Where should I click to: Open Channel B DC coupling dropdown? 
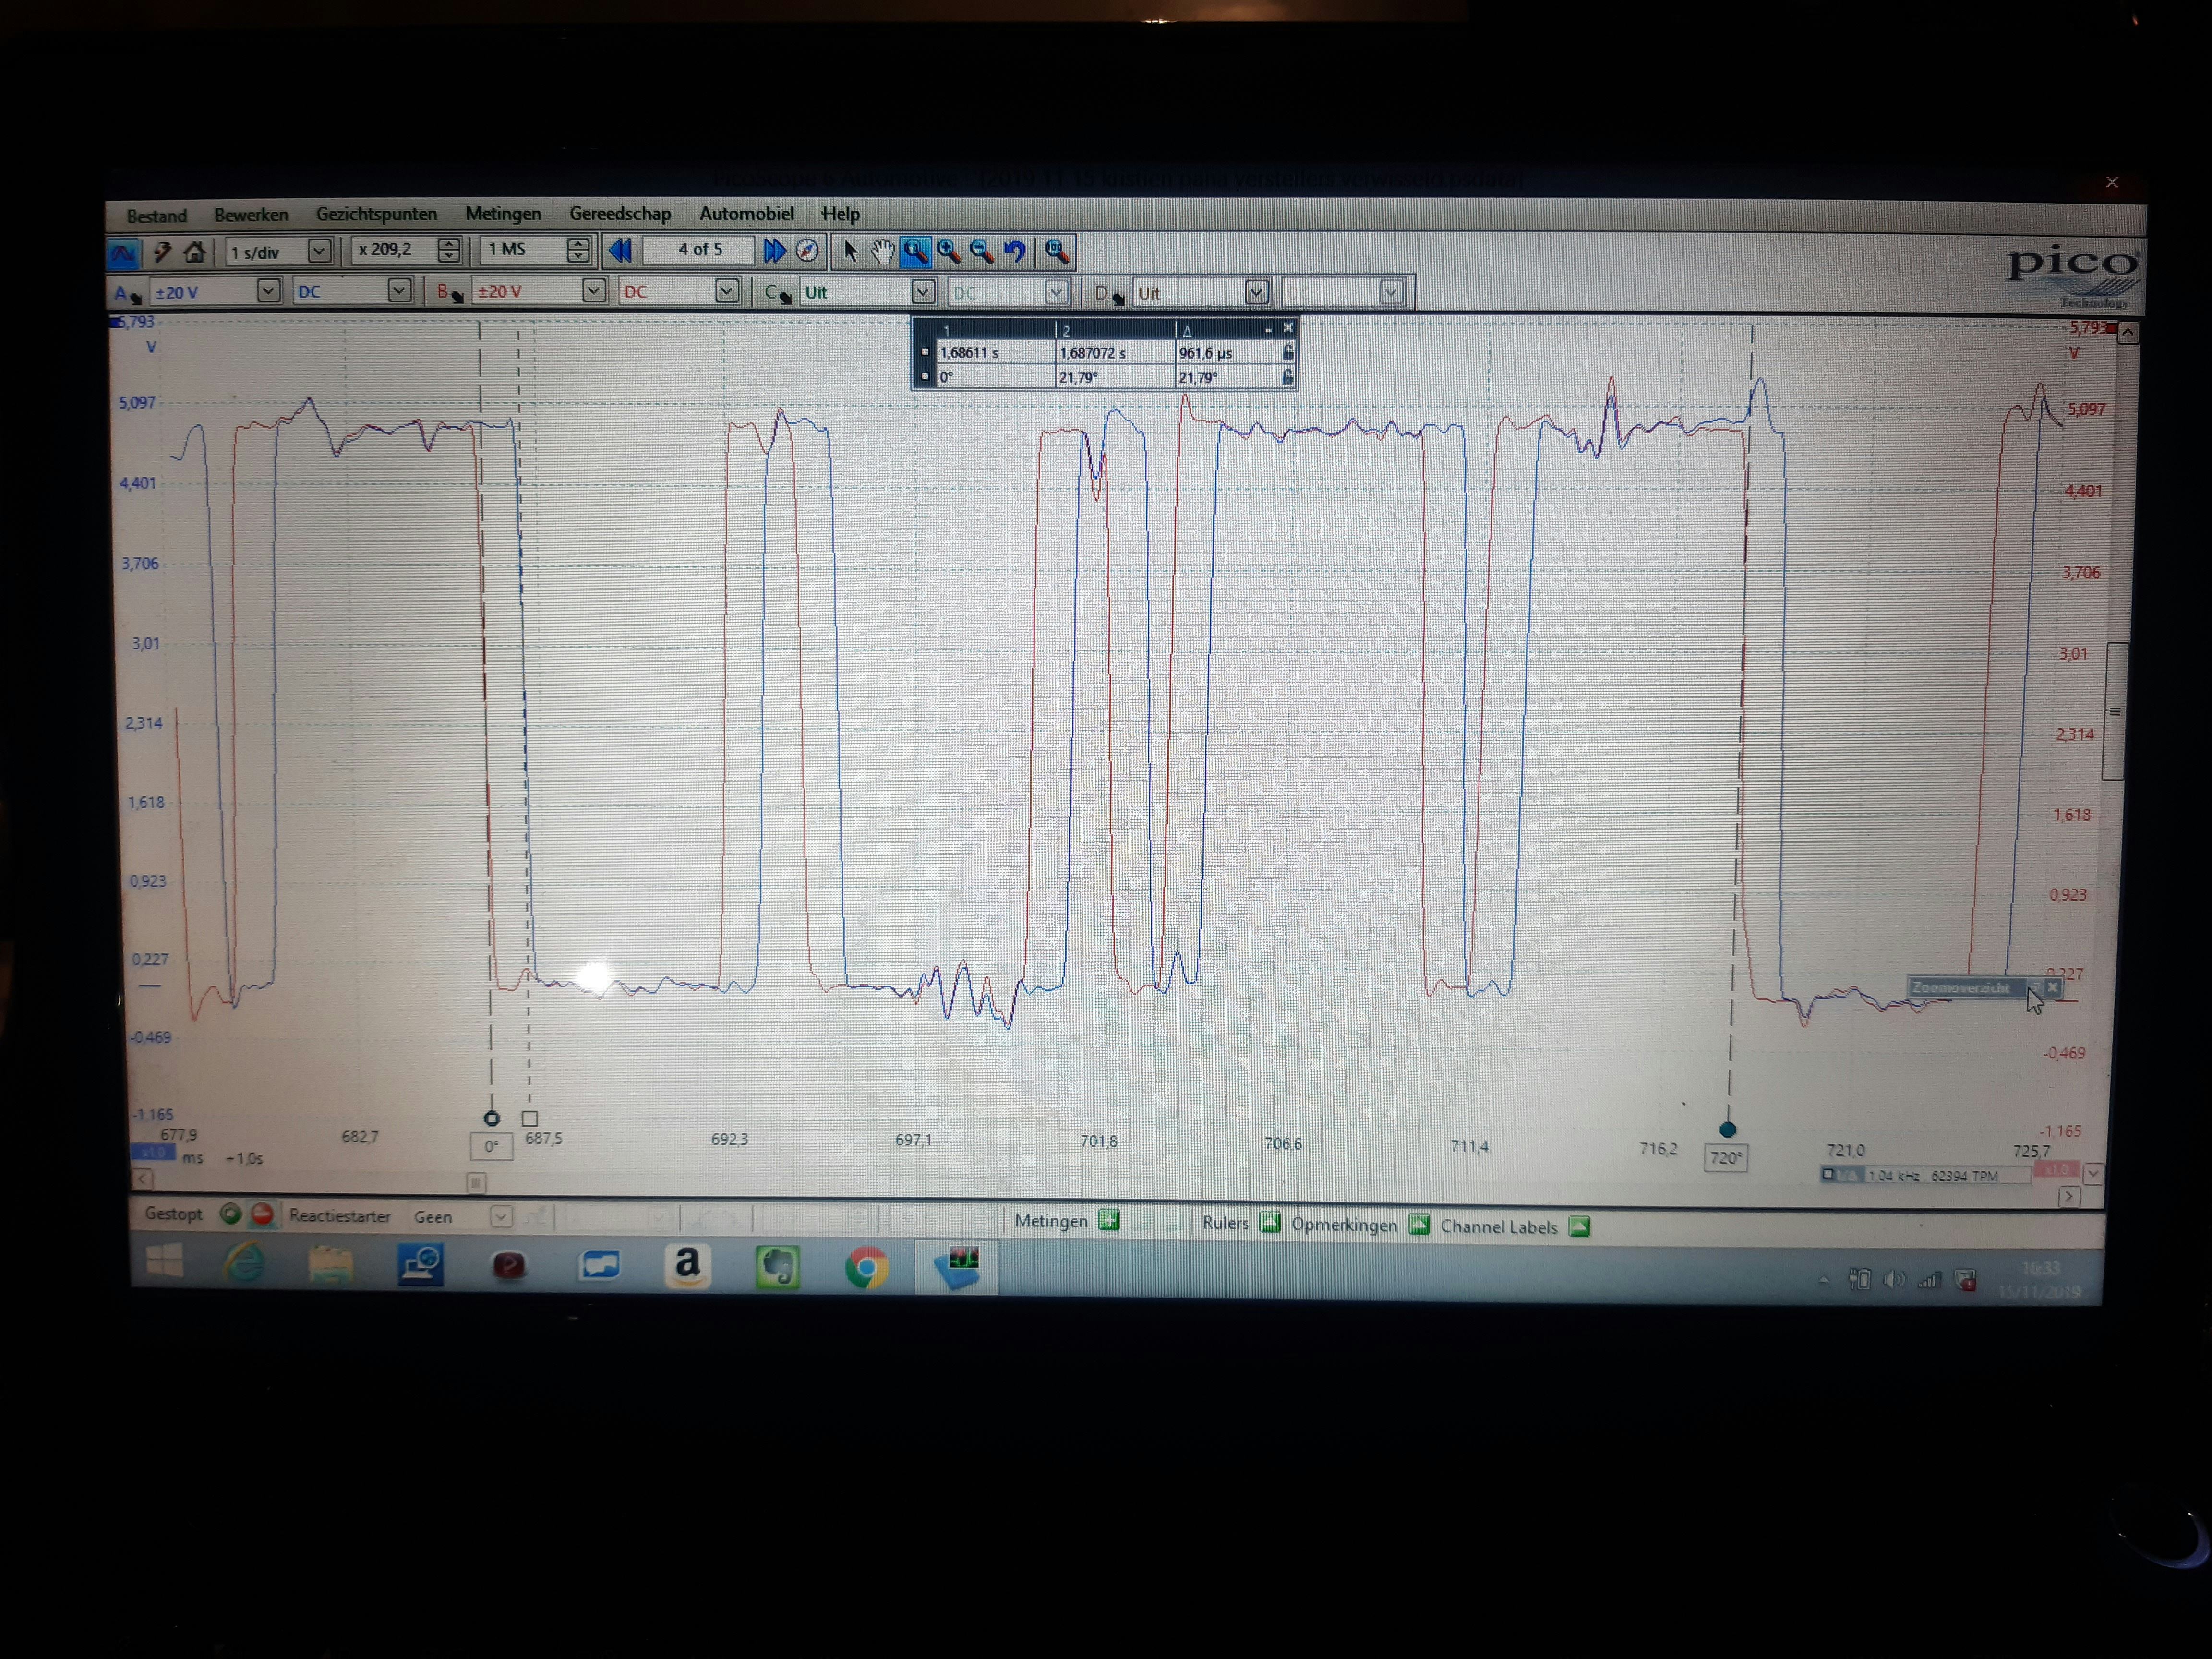[727, 291]
